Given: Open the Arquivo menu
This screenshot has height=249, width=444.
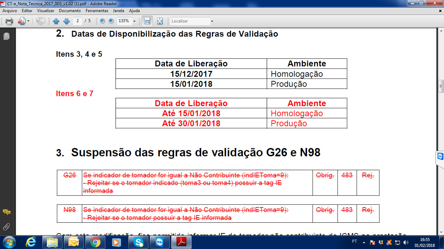Looking at the screenshot, I should 10,11.
